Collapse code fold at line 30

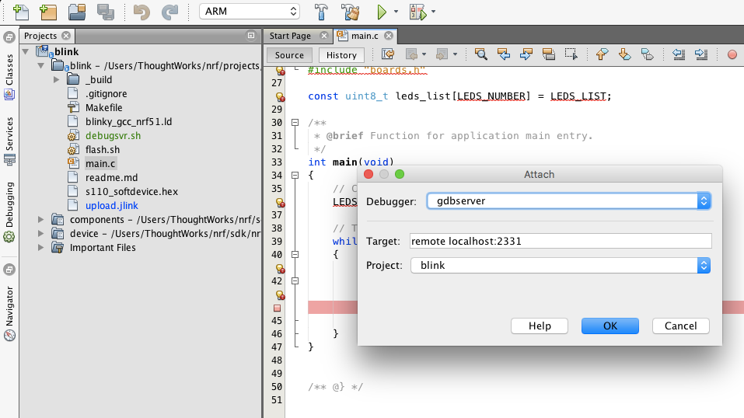[295, 123]
